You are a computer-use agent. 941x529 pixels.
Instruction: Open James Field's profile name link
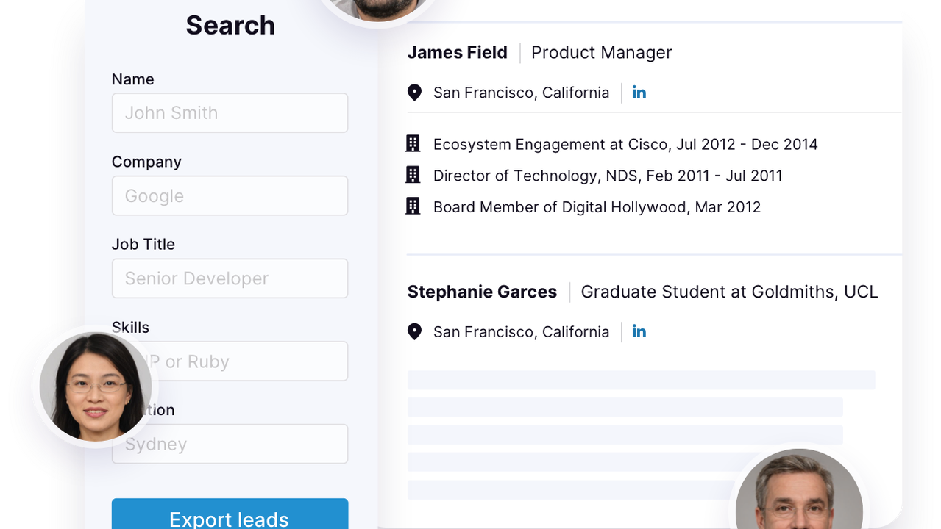[457, 52]
